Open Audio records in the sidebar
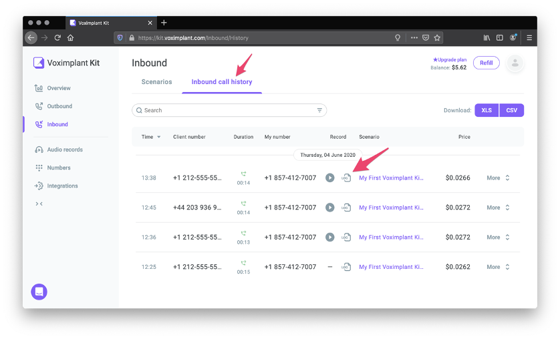 (65, 149)
